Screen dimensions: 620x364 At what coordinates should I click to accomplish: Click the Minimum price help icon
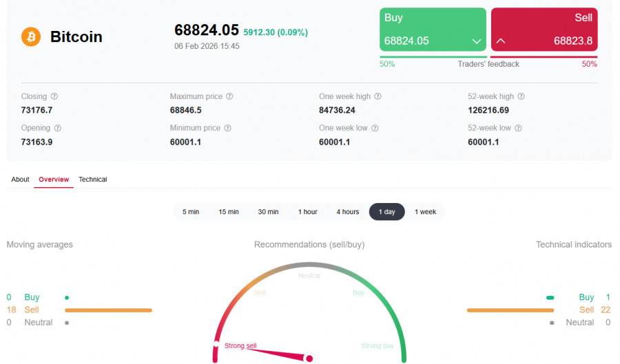[228, 128]
